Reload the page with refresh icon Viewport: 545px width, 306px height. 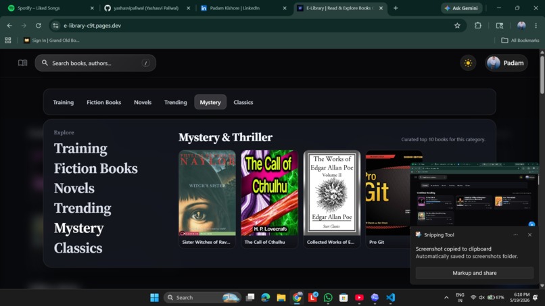(39, 26)
